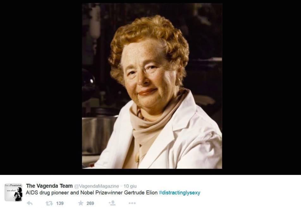Open The Vagenda Team avatar image
301x208 pixels.
click(x=13, y=192)
